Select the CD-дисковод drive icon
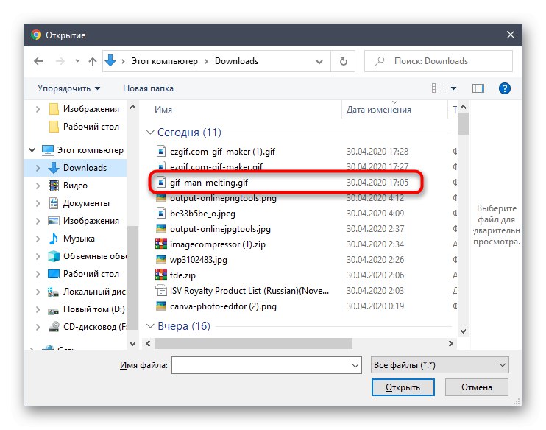 54,326
